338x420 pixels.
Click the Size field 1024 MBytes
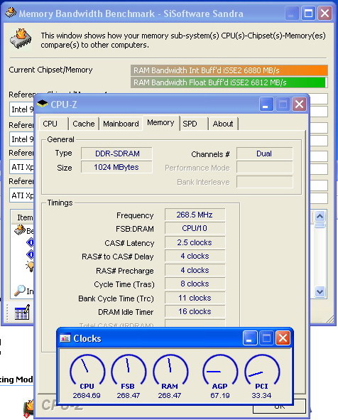(x=116, y=167)
